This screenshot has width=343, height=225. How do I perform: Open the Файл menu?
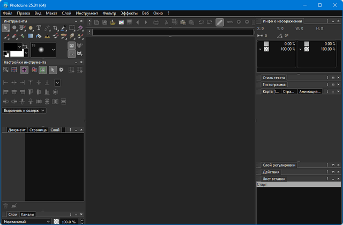(8, 13)
